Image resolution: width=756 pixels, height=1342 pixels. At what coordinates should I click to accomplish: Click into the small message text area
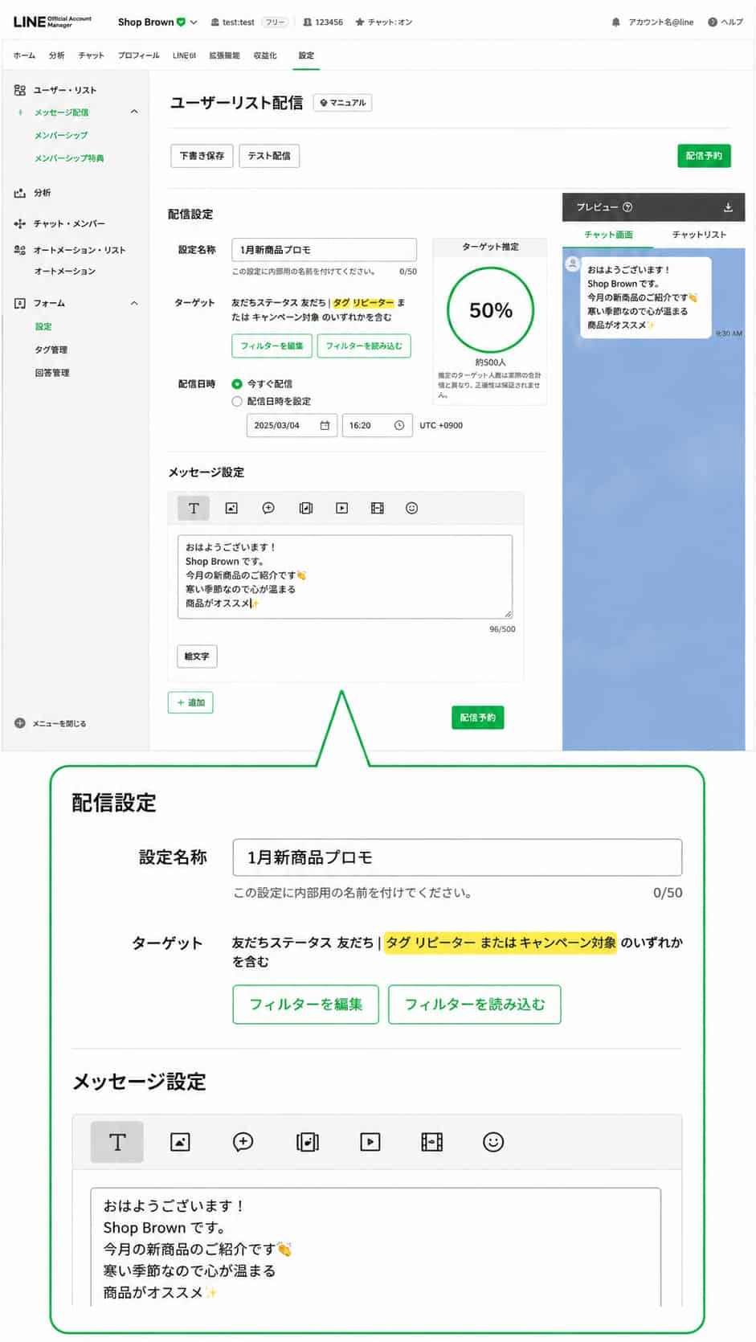pyautogui.click(x=345, y=577)
